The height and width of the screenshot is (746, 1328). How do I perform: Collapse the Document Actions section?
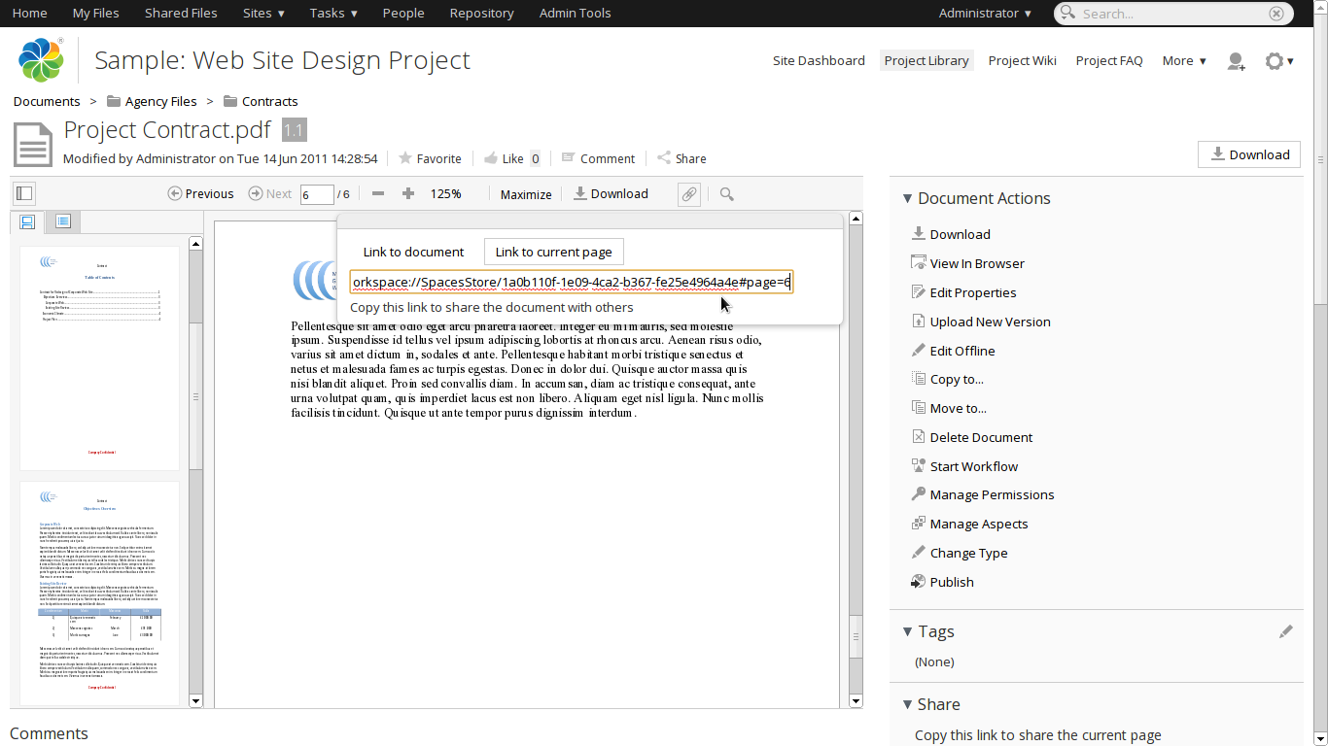pos(907,198)
